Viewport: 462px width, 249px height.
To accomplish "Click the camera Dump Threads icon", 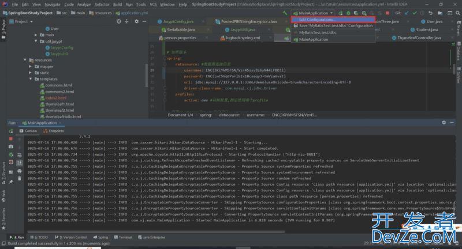I will [11, 146].
